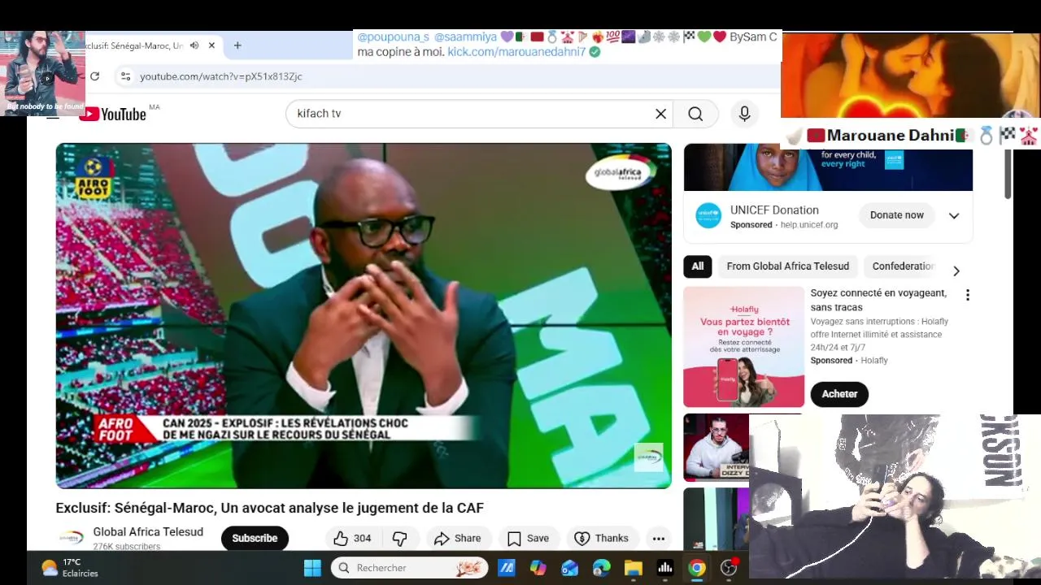Click the 276K subscribers text

[127, 547]
